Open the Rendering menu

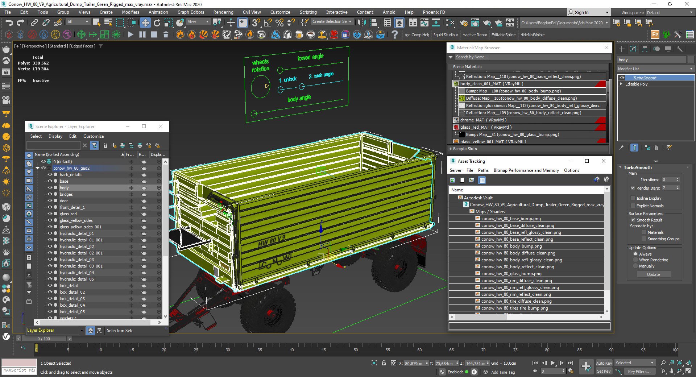tap(223, 12)
